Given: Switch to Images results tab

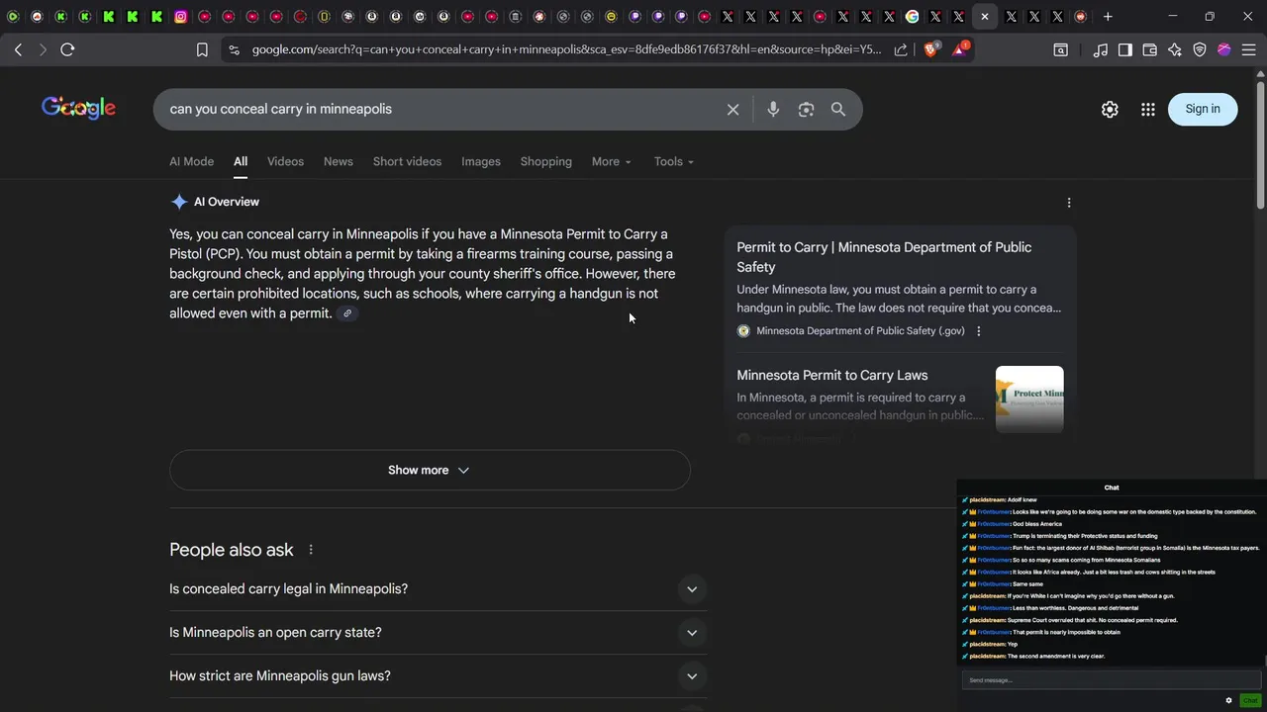Looking at the screenshot, I should pyautogui.click(x=481, y=162).
